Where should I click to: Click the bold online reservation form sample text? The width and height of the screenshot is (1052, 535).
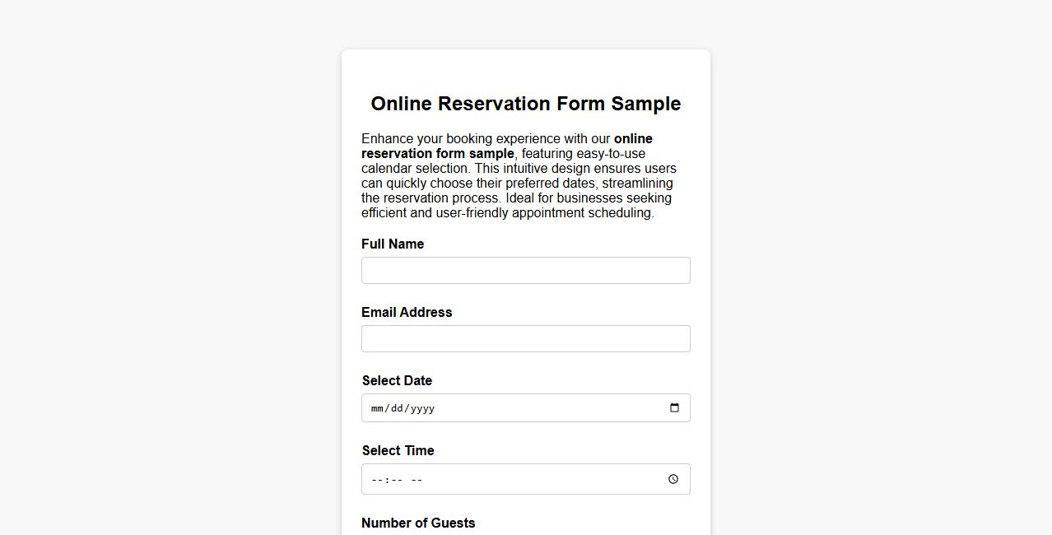click(438, 153)
